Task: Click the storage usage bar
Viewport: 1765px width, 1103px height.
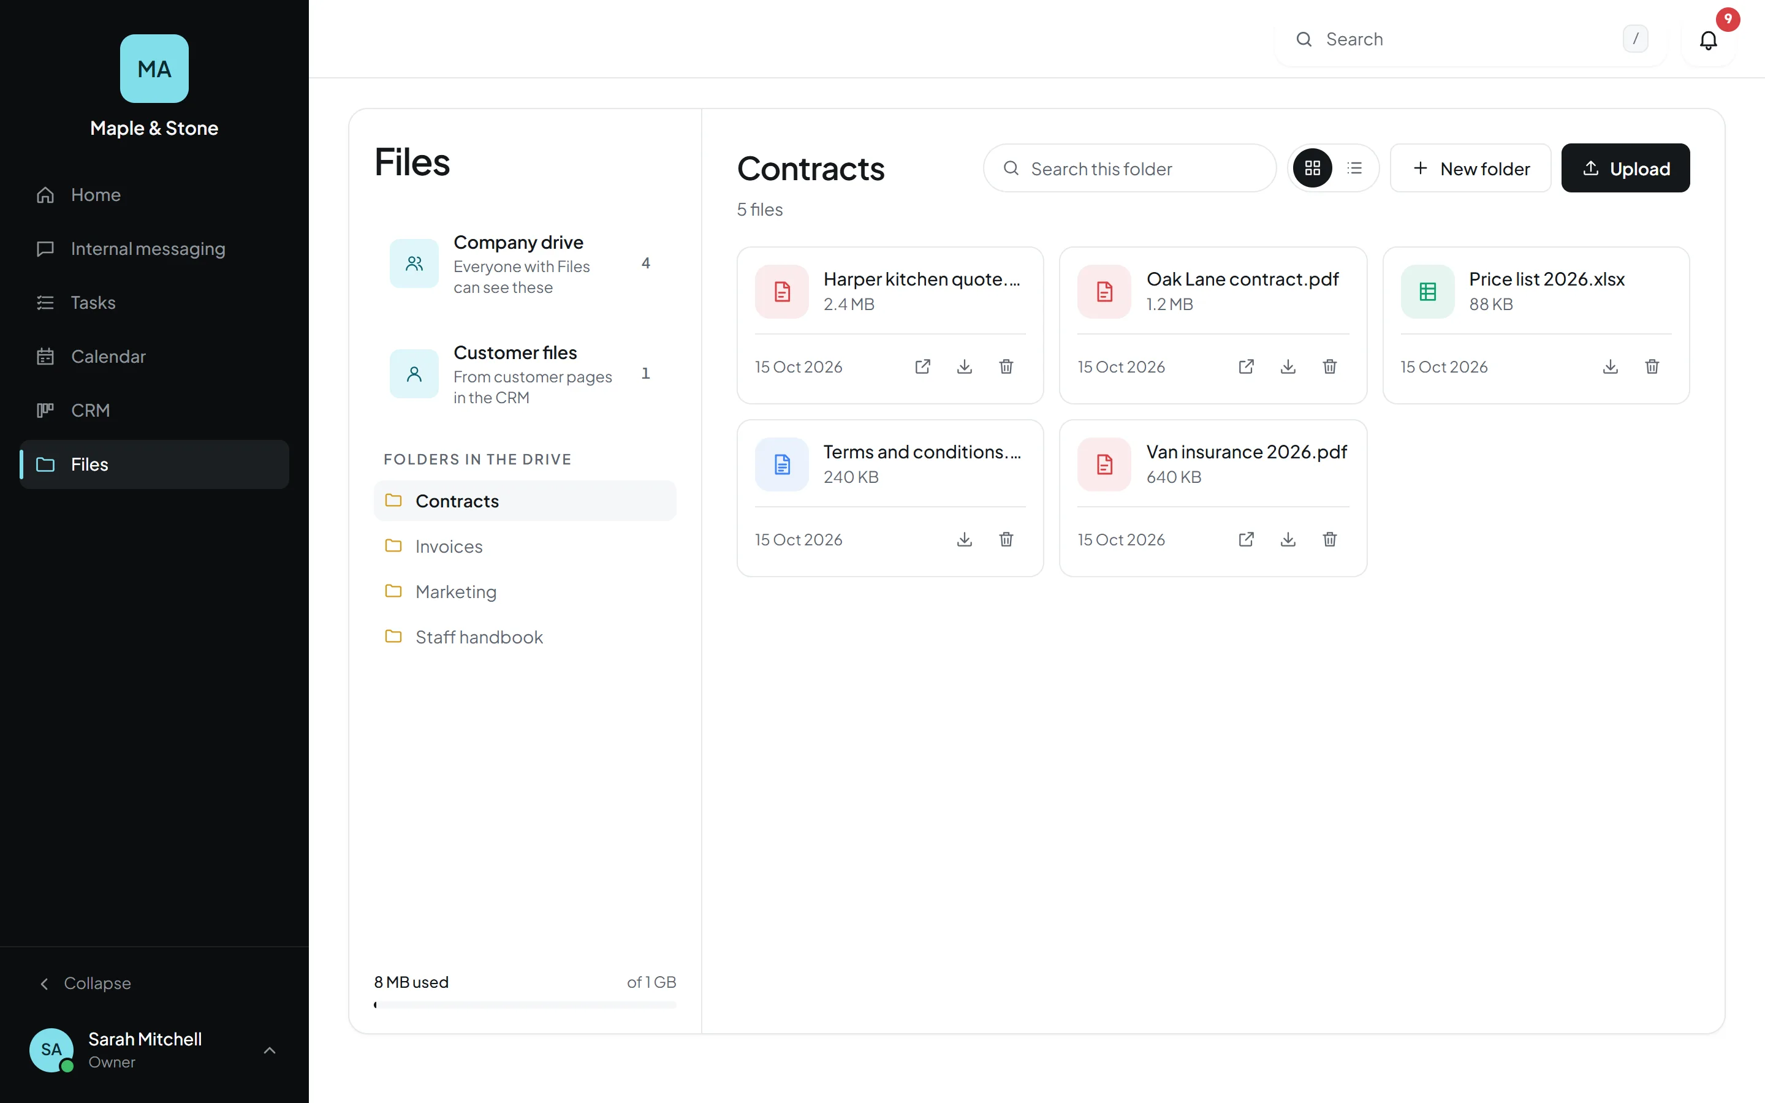Action: coord(525,1004)
